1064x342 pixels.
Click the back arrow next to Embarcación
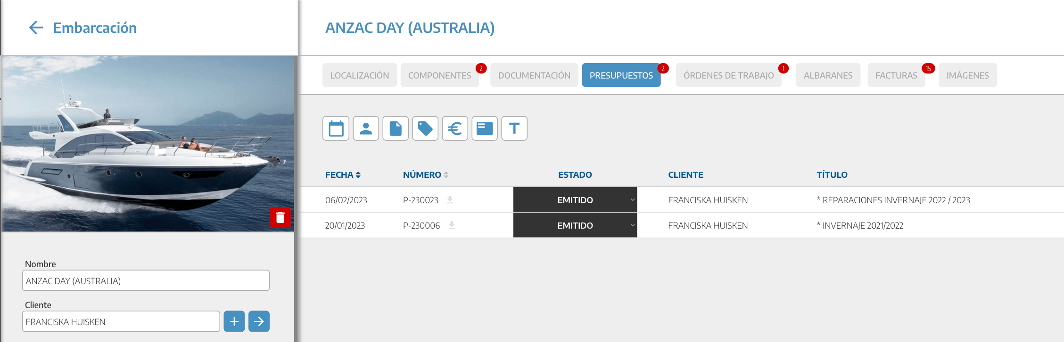[36, 28]
